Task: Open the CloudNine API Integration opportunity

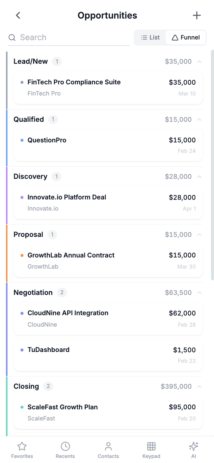Action: [108, 318]
